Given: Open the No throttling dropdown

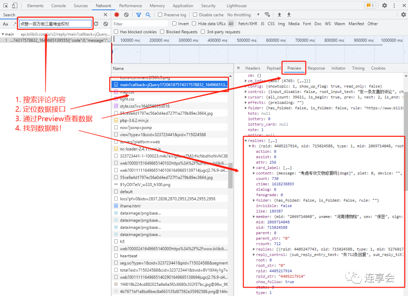Looking at the screenshot, I should point(243,15).
